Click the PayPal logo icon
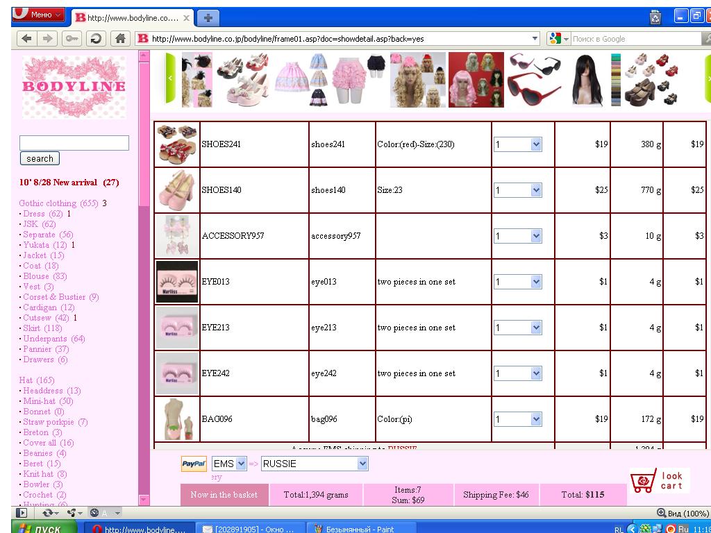The height and width of the screenshot is (533, 711). pyautogui.click(x=194, y=464)
